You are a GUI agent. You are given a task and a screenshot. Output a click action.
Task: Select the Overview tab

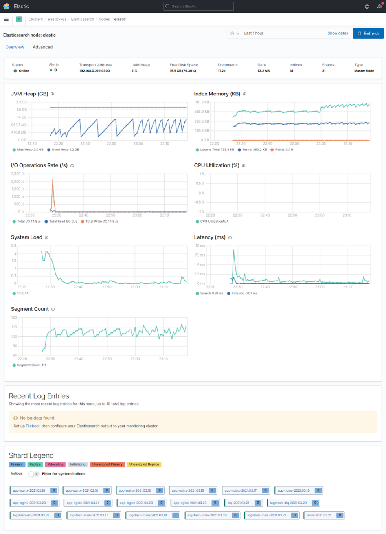coord(15,47)
